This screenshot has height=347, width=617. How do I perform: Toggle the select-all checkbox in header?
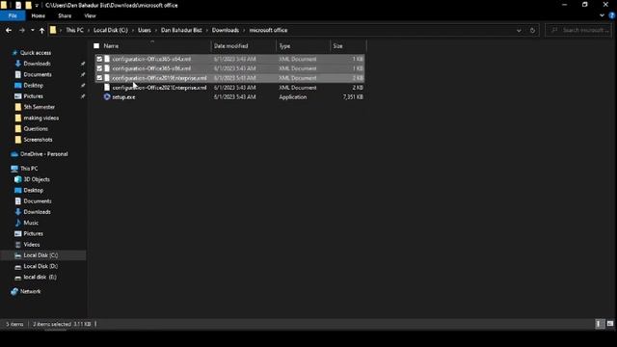[96, 46]
